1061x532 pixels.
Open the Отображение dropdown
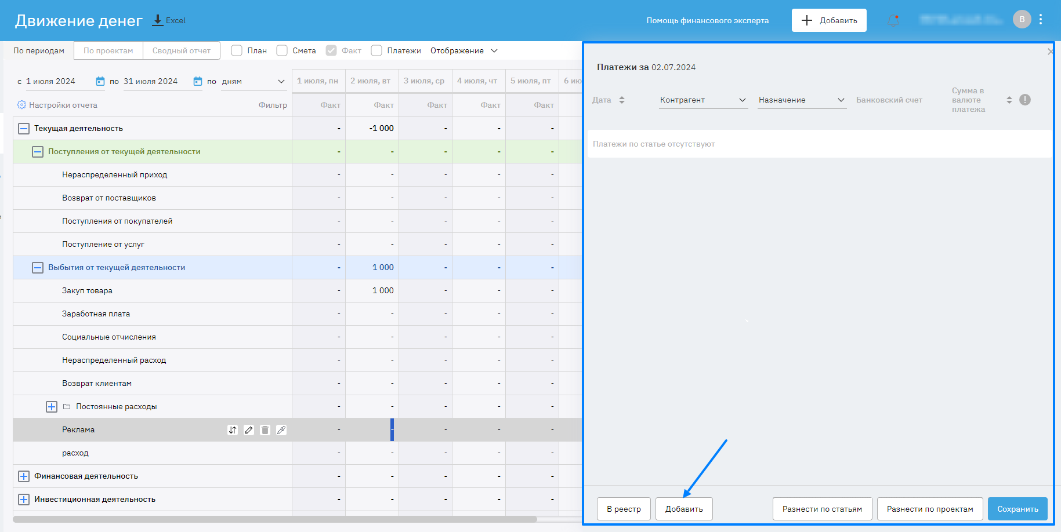pyautogui.click(x=463, y=50)
